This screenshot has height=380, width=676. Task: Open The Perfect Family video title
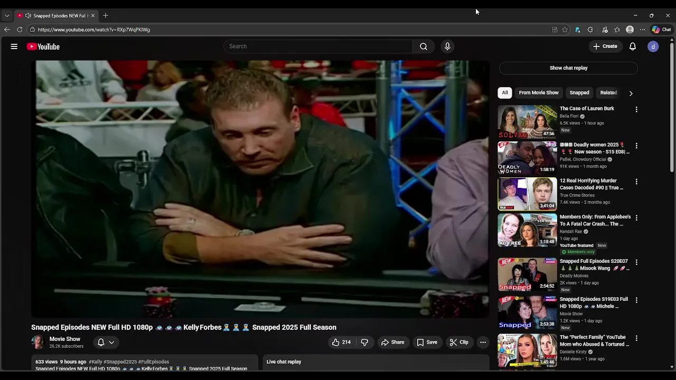pyautogui.click(x=595, y=340)
